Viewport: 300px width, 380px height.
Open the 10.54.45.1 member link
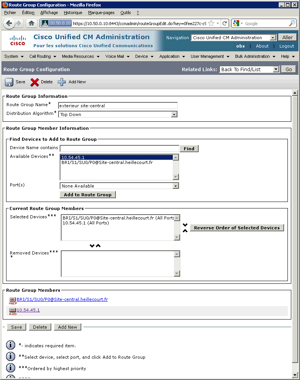(x=28, y=310)
